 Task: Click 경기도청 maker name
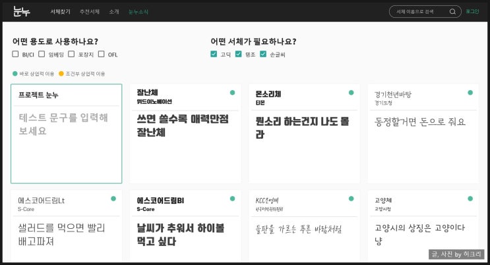pyautogui.click(x=383, y=103)
